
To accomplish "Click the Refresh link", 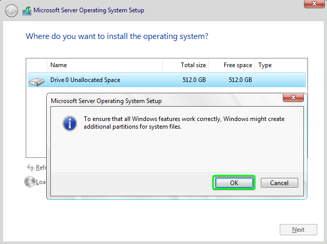I will pyautogui.click(x=41, y=168).
